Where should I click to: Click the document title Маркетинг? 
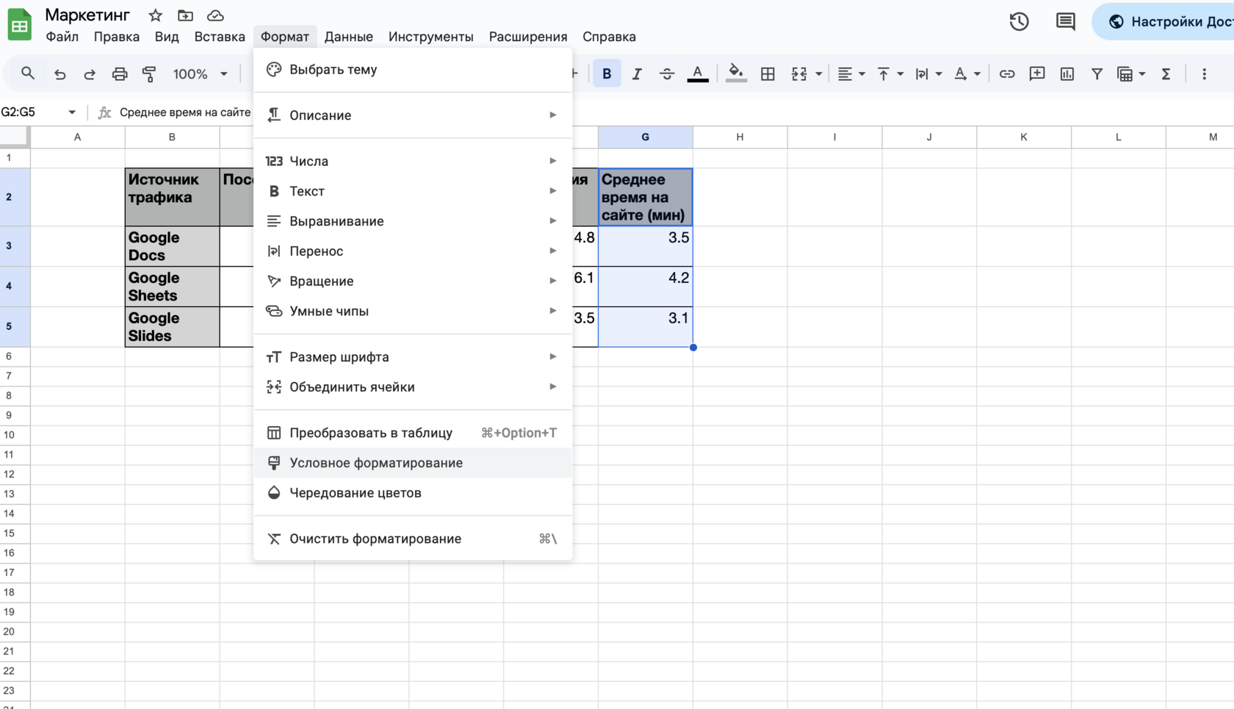[x=87, y=15]
